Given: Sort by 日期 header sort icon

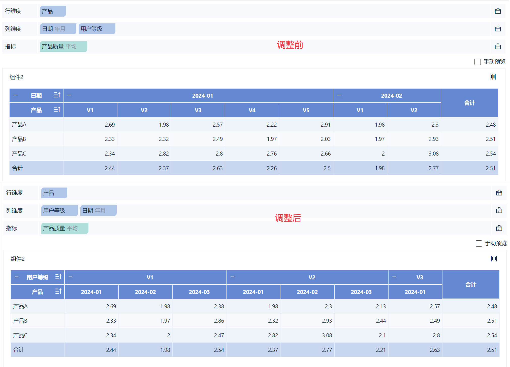Looking at the screenshot, I should coord(57,95).
